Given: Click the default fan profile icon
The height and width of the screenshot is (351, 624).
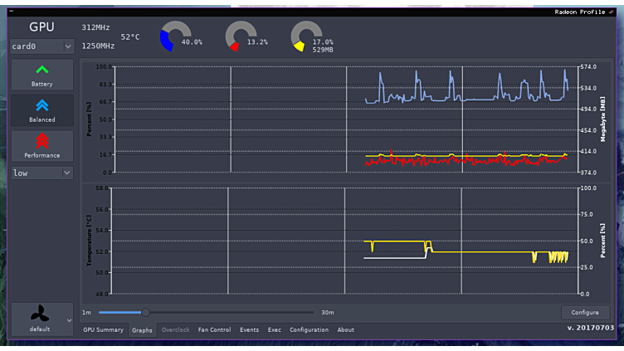Looking at the screenshot, I should [38, 316].
